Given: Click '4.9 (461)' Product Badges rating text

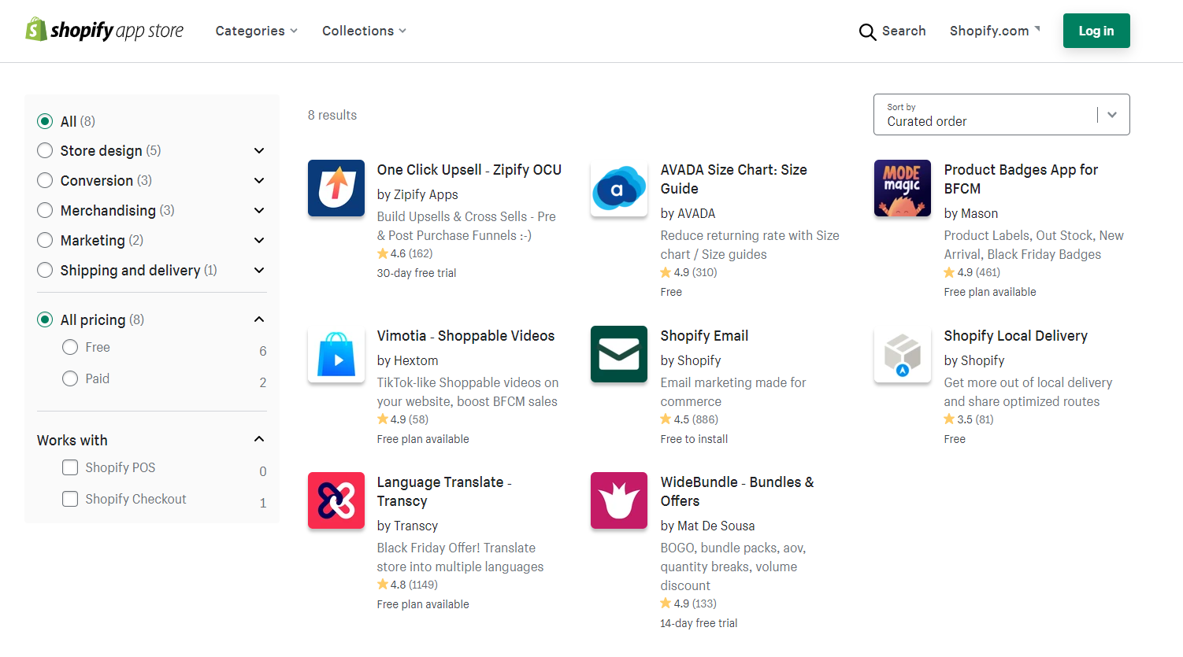Looking at the screenshot, I should (x=979, y=272).
